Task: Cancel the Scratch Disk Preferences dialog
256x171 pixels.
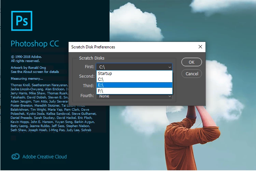Action: click(192, 74)
